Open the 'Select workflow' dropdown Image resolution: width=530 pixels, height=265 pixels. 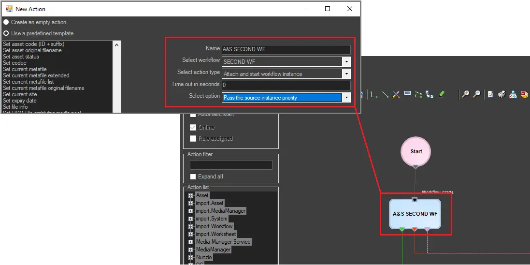coord(346,62)
